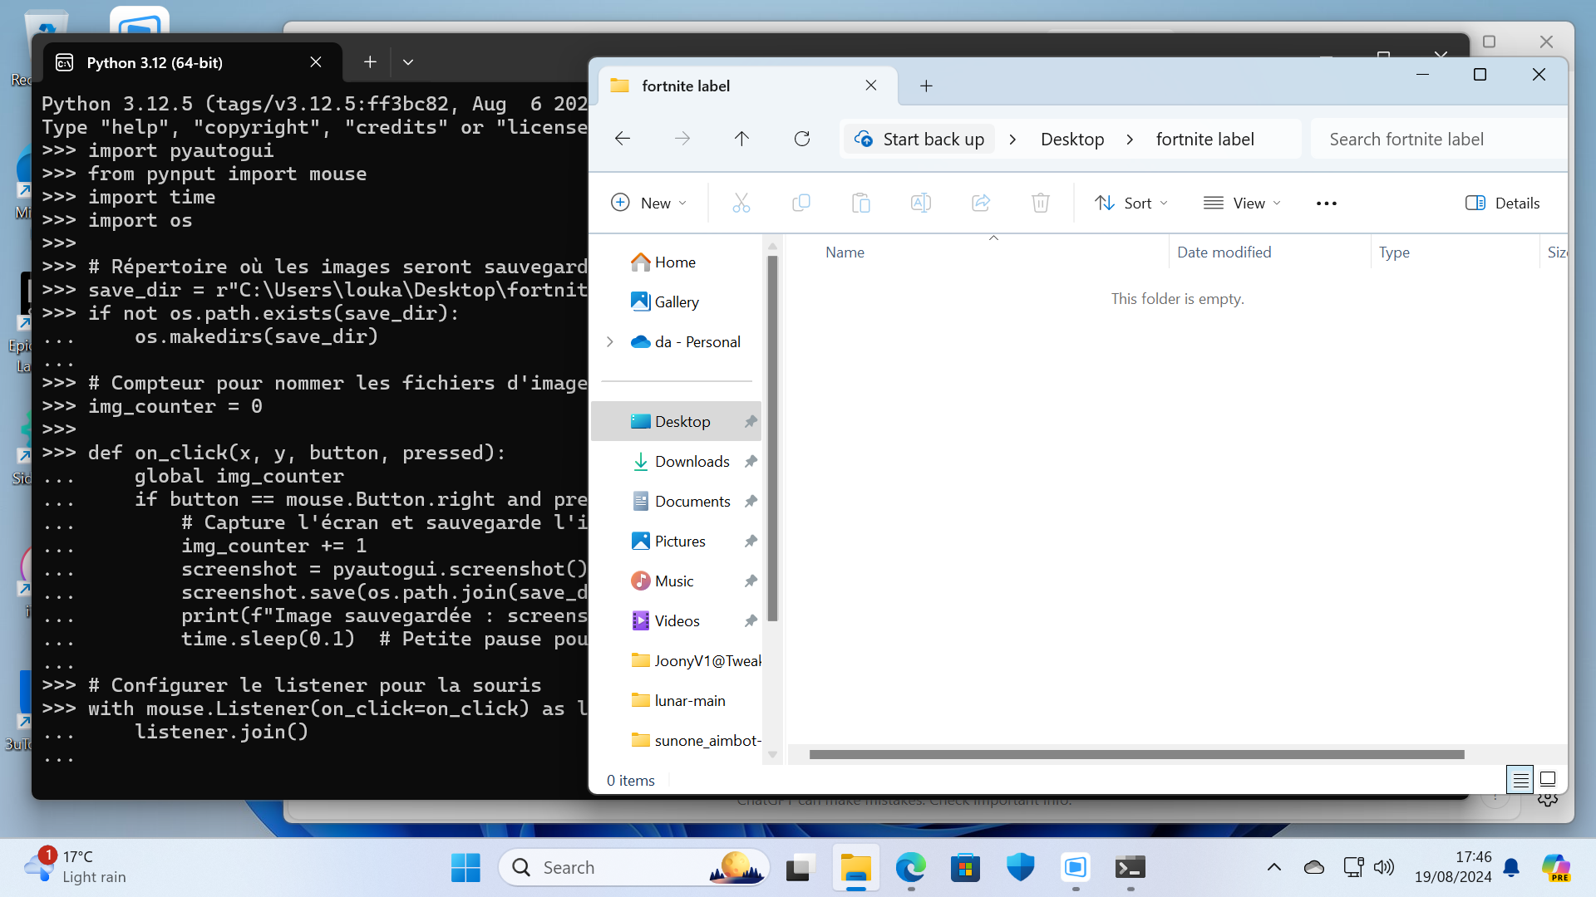The width and height of the screenshot is (1596, 897).
Task: Click the Refresh icon in File Explorer
Action: [801, 139]
